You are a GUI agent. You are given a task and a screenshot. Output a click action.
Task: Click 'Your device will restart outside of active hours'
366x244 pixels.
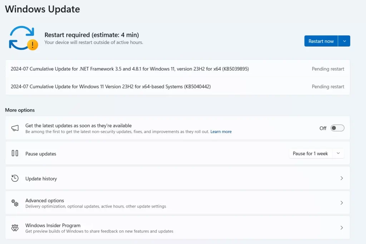(94, 42)
